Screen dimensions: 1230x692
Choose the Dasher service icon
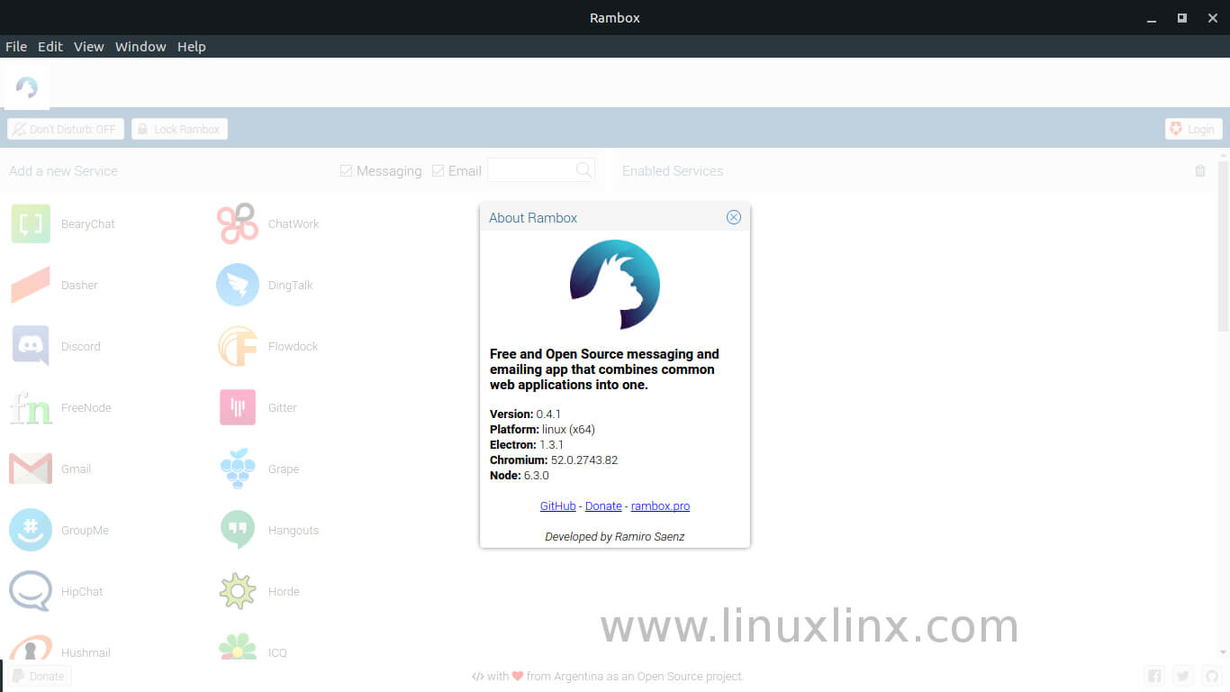pos(31,285)
